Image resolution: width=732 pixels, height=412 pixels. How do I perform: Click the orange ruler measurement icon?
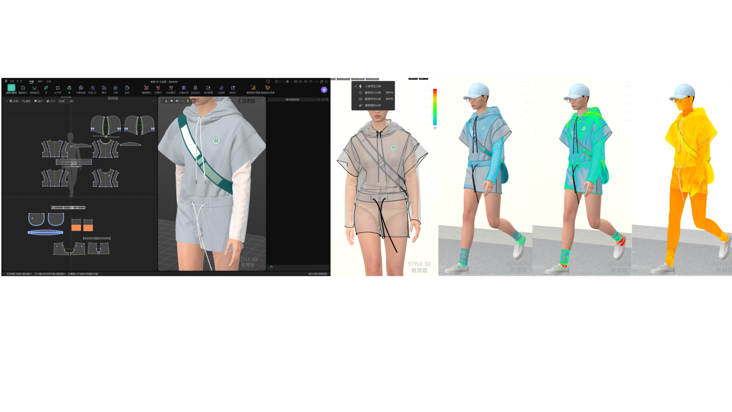[253, 88]
